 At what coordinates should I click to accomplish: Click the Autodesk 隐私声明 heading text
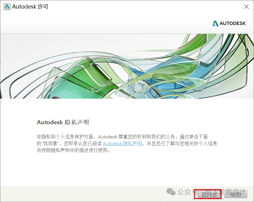(63, 122)
